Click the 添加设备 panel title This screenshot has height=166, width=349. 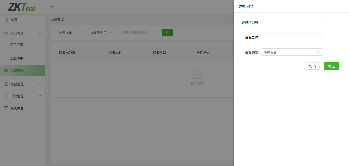tap(247, 6)
